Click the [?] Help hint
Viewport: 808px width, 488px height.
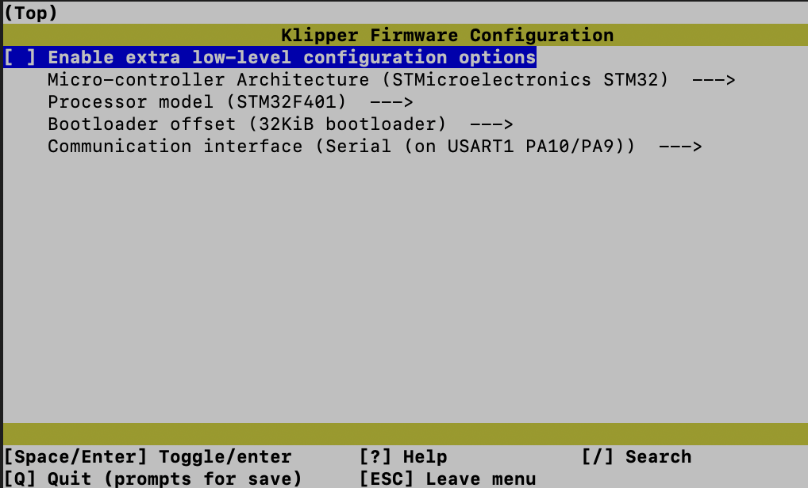[x=403, y=456]
